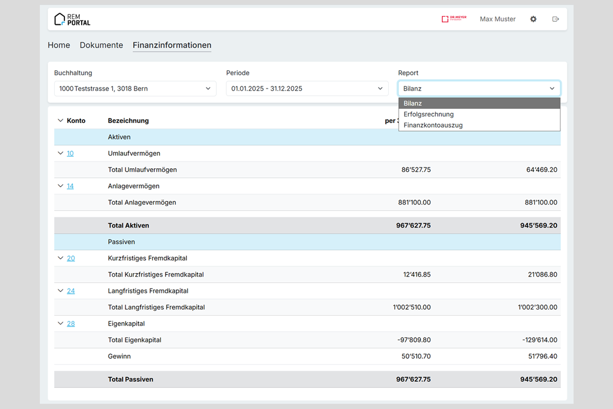Open the Periode dropdown
The width and height of the screenshot is (613, 409).
click(307, 88)
